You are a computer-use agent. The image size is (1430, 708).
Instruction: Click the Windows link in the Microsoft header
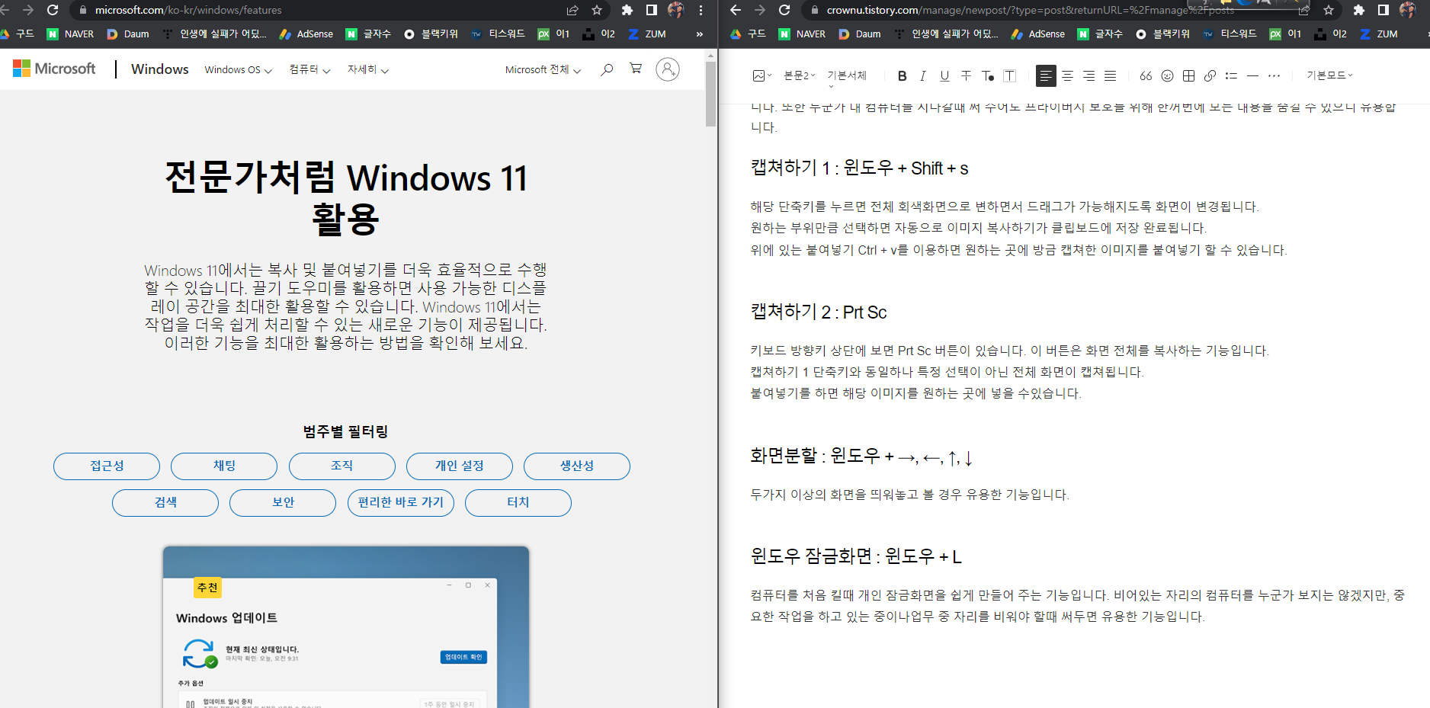click(x=160, y=69)
